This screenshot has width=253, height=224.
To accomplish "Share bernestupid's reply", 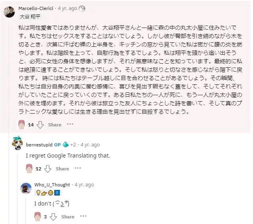I will point(62,169).
